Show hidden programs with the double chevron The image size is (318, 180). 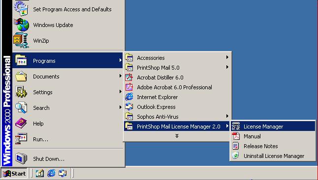click(177, 136)
